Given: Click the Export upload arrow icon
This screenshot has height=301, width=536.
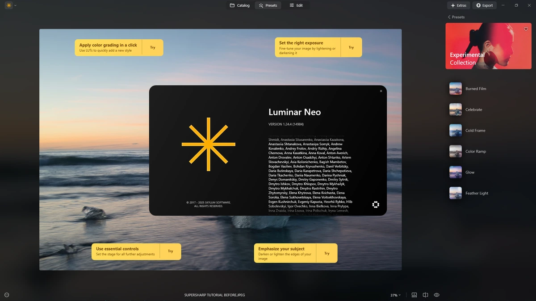Looking at the screenshot, I should tap(478, 5).
